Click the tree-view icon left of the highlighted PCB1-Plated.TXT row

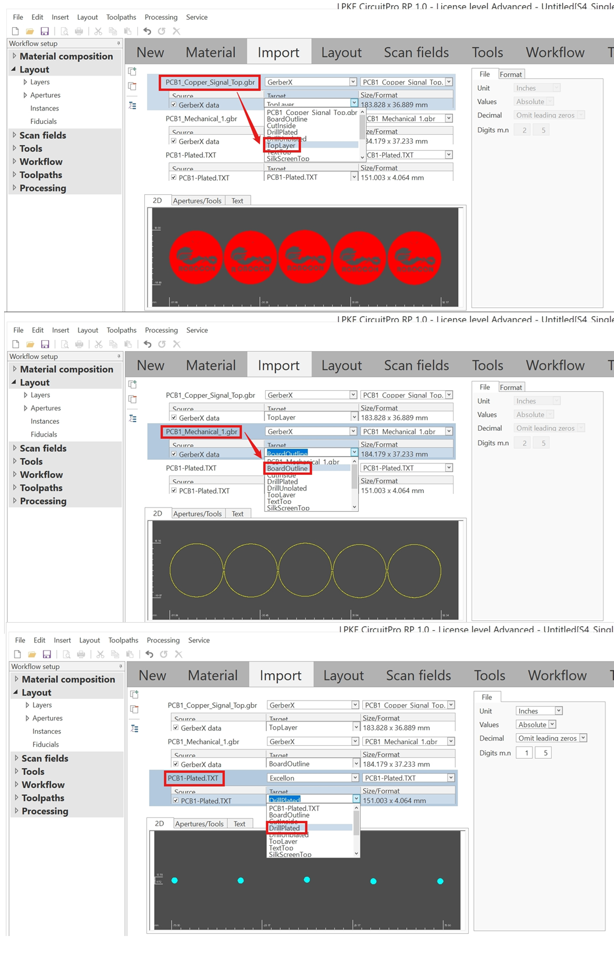pos(134,728)
